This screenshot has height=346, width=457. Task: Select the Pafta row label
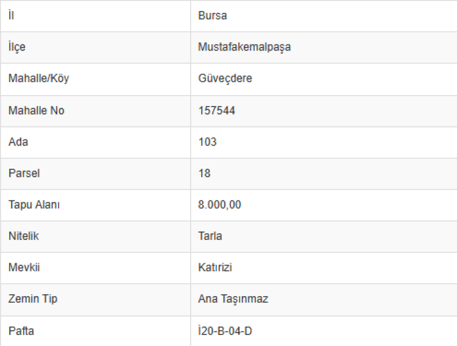point(21,331)
